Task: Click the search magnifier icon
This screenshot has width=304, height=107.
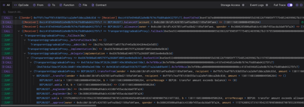Action: tap(5, 12)
